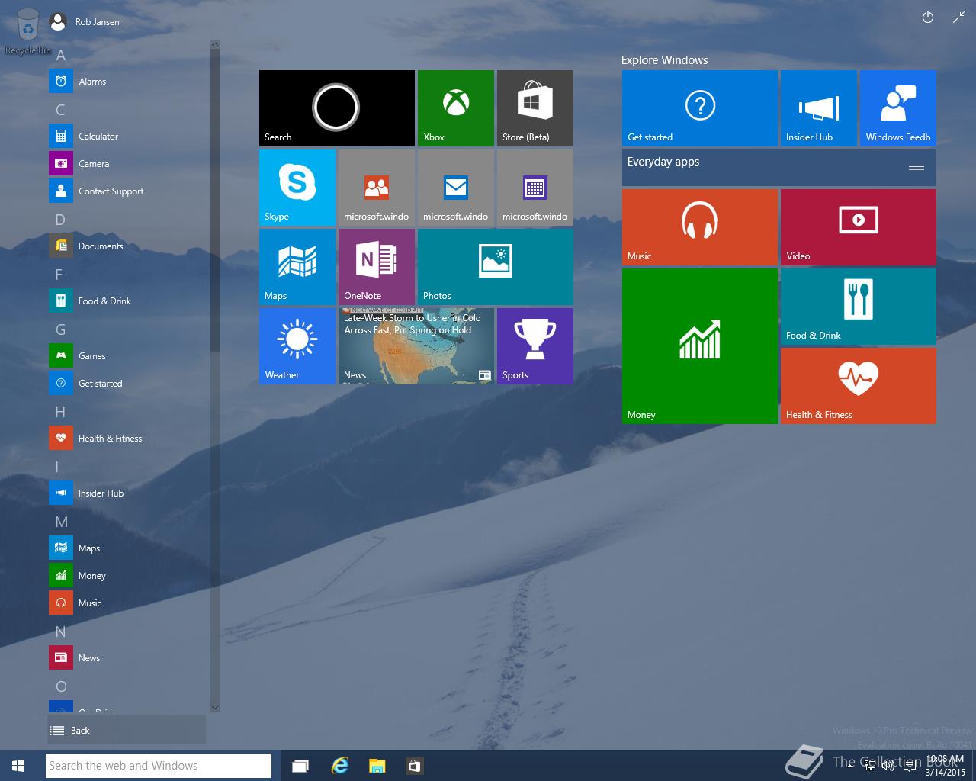Open the Search Cortana tile
This screenshot has width=976, height=781.
coord(337,108)
